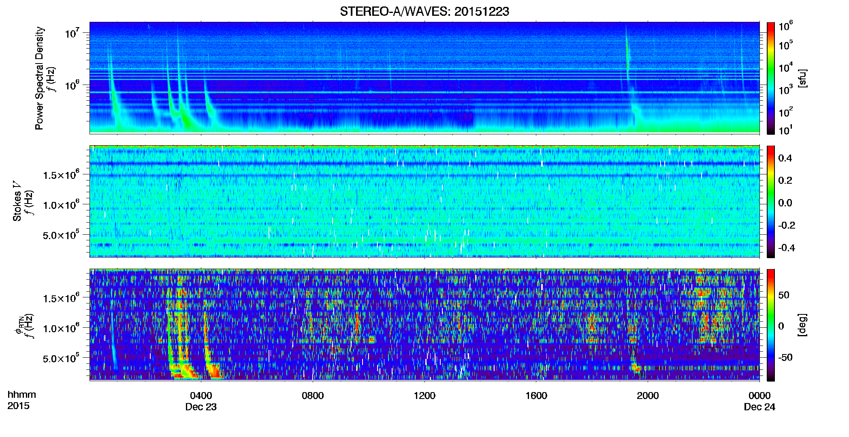Viewport: 849px width, 437px height.
Task: Click inside the Power Spectral Density spectrogram
Action: tap(424, 78)
